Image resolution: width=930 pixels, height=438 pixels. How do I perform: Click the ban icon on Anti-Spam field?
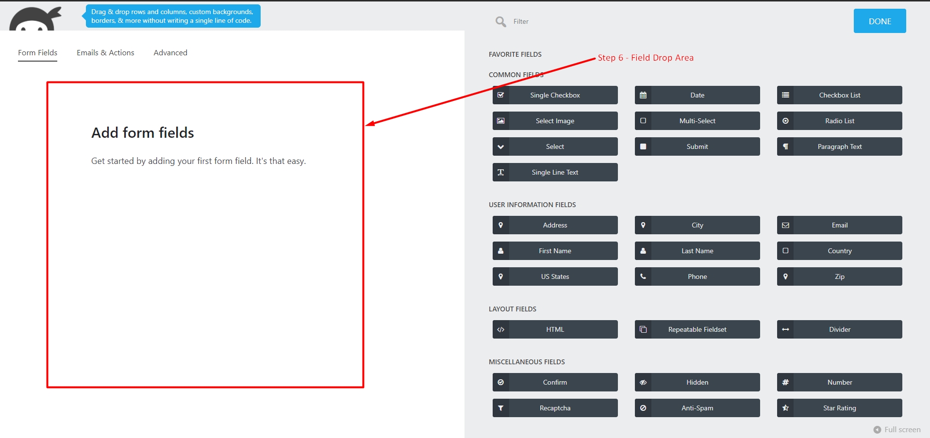click(643, 408)
